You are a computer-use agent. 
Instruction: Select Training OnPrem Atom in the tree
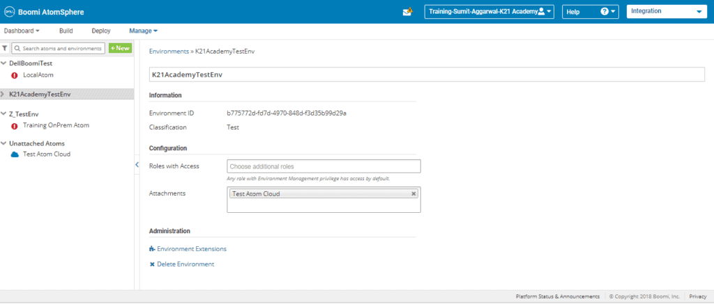pyautogui.click(x=56, y=125)
